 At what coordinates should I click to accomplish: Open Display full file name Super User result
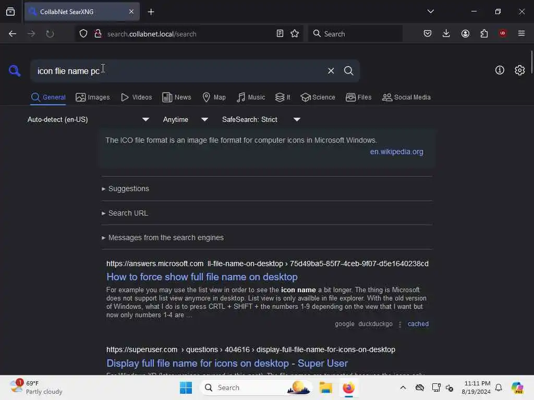(227, 363)
